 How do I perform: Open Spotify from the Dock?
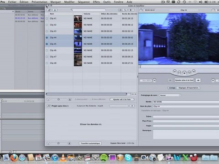(104, 158)
